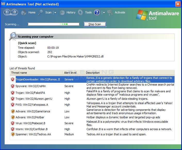The image size is (182, 150).
Task: Click the time elapsed value 00:00:19
Action: [53, 48]
